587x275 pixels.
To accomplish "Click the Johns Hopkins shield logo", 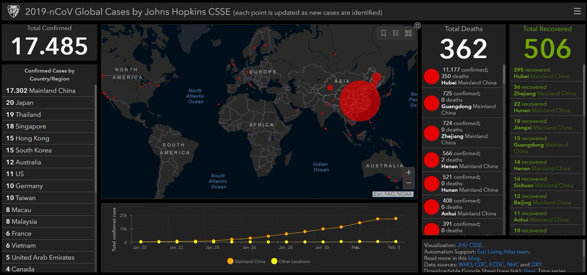I will click(13, 11).
